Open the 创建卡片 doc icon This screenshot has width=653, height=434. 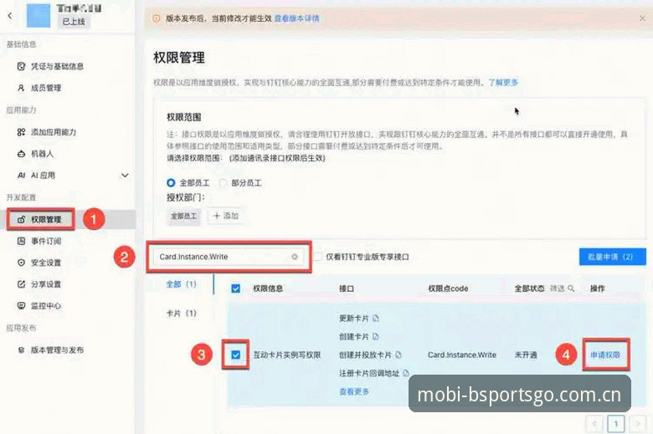(376, 337)
